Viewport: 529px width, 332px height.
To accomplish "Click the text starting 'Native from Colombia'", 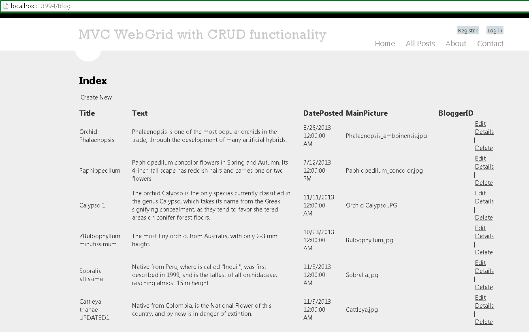I will click(x=202, y=310).
